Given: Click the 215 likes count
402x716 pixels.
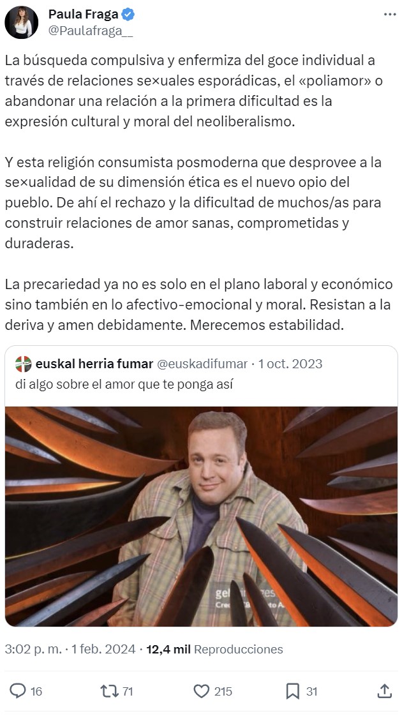Looking at the screenshot, I should pos(223,691).
